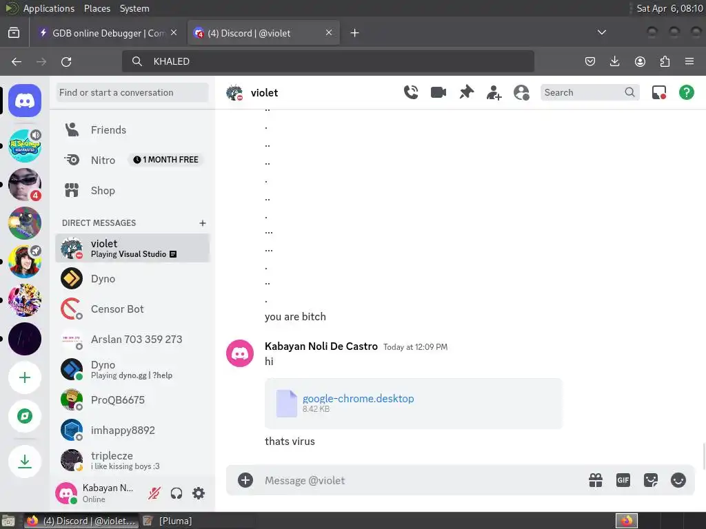Close the GDB online Debugger tab
Viewport: 706px width, 529px height.
tap(174, 33)
